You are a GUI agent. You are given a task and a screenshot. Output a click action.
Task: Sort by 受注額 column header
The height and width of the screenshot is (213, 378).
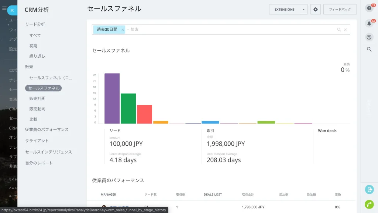311,195
